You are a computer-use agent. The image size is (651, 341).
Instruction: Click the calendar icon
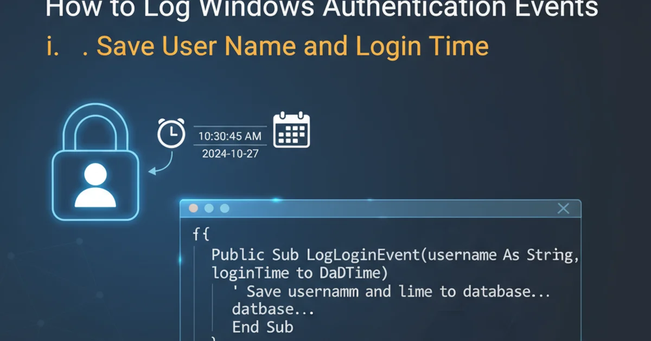tap(291, 130)
